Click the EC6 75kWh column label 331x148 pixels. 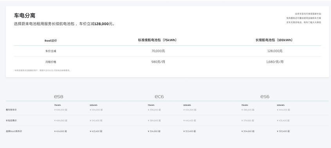[x=151, y=105]
